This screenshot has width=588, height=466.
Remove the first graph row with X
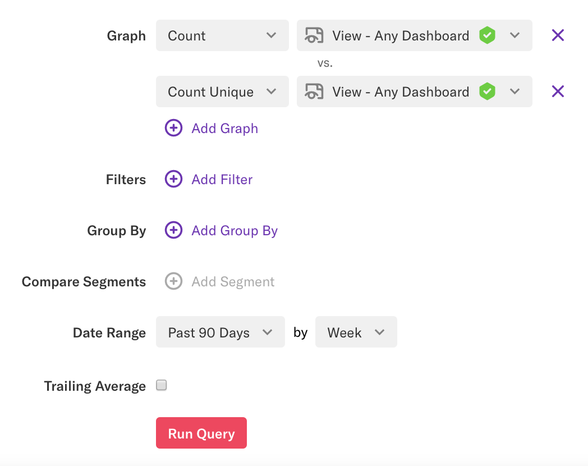click(558, 35)
